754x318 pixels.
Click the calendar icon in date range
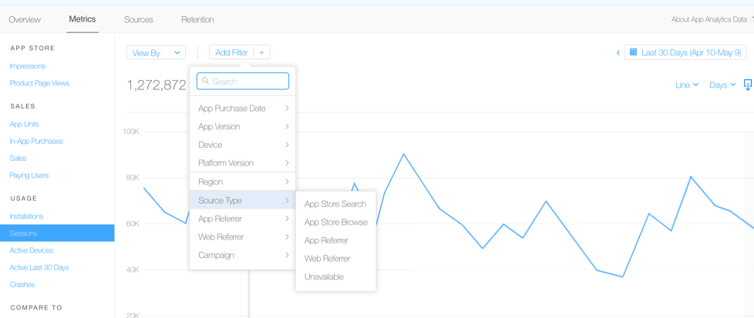[633, 52]
